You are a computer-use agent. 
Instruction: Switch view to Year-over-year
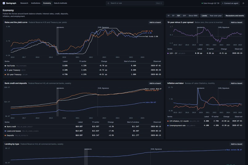(x=215, y=16)
